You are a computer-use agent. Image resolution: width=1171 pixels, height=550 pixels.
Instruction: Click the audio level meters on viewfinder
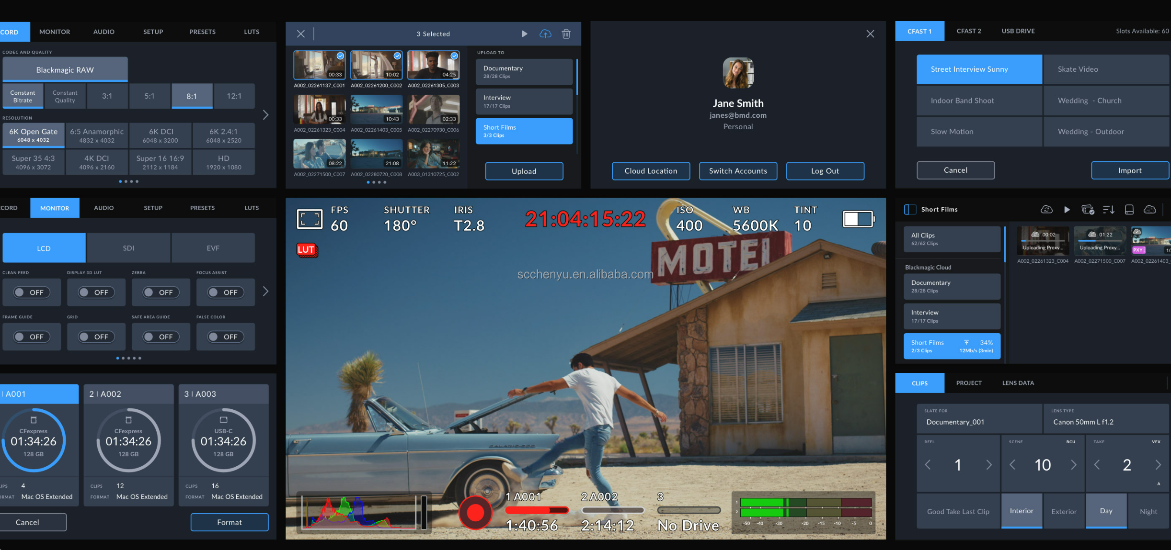tap(805, 508)
